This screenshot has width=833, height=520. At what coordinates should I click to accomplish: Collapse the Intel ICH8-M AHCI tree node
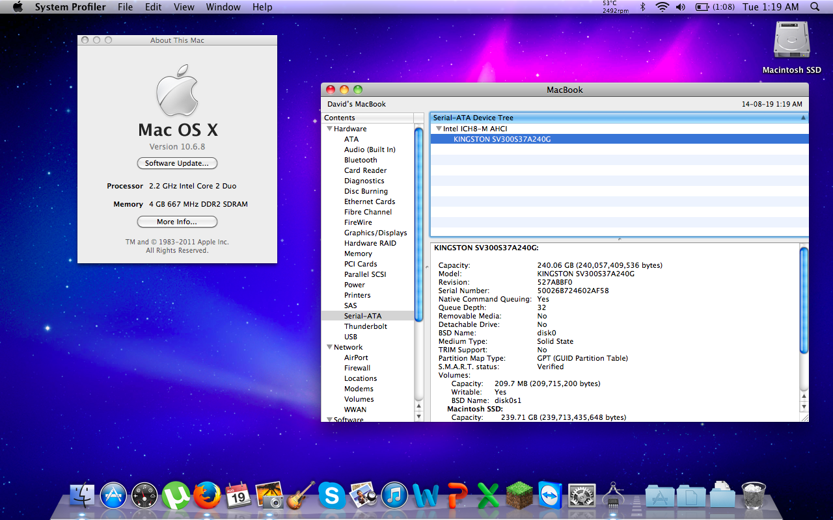[439, 129]
